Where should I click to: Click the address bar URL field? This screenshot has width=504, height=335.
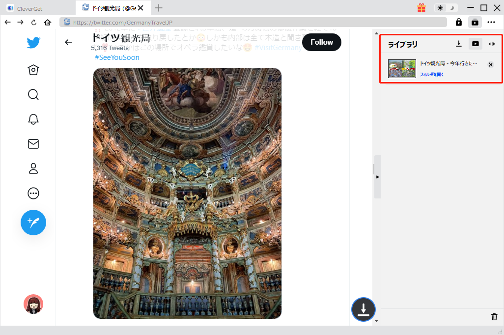[253, 22]
